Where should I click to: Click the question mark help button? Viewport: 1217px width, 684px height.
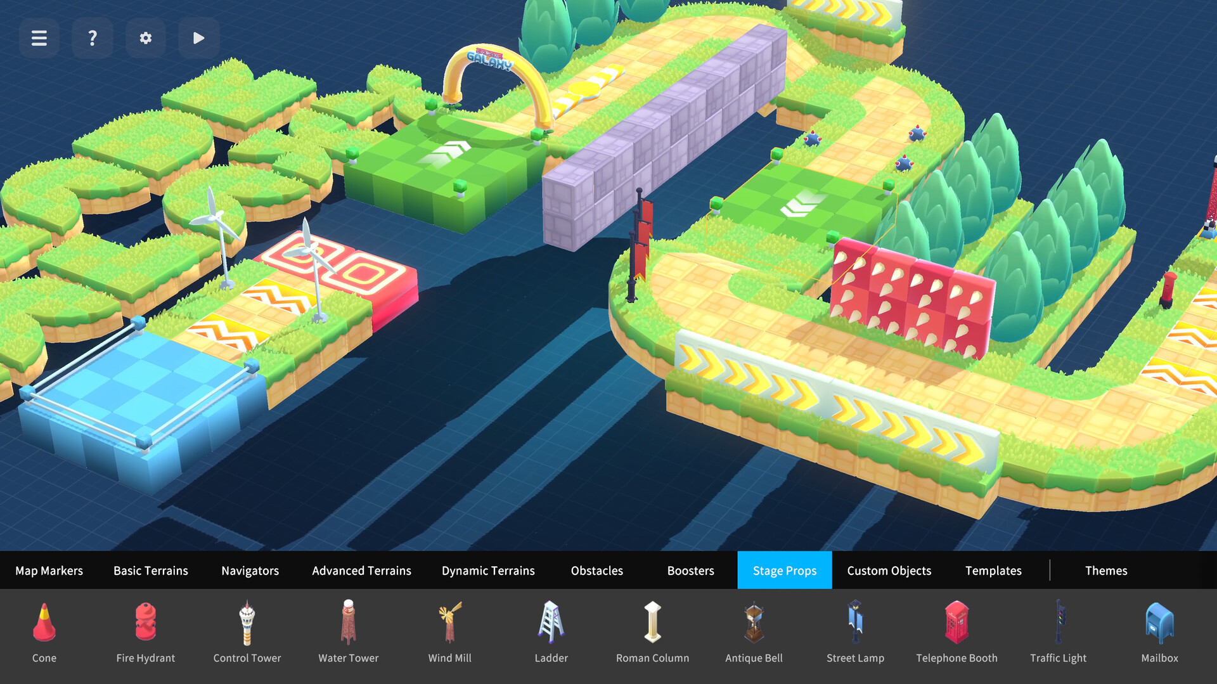coord(93,38)
